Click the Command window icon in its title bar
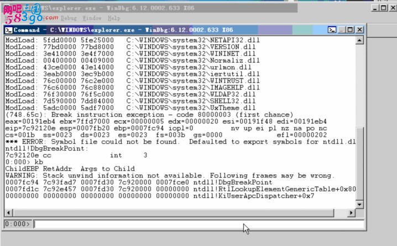The image size is (397, 246). (9, 30)
